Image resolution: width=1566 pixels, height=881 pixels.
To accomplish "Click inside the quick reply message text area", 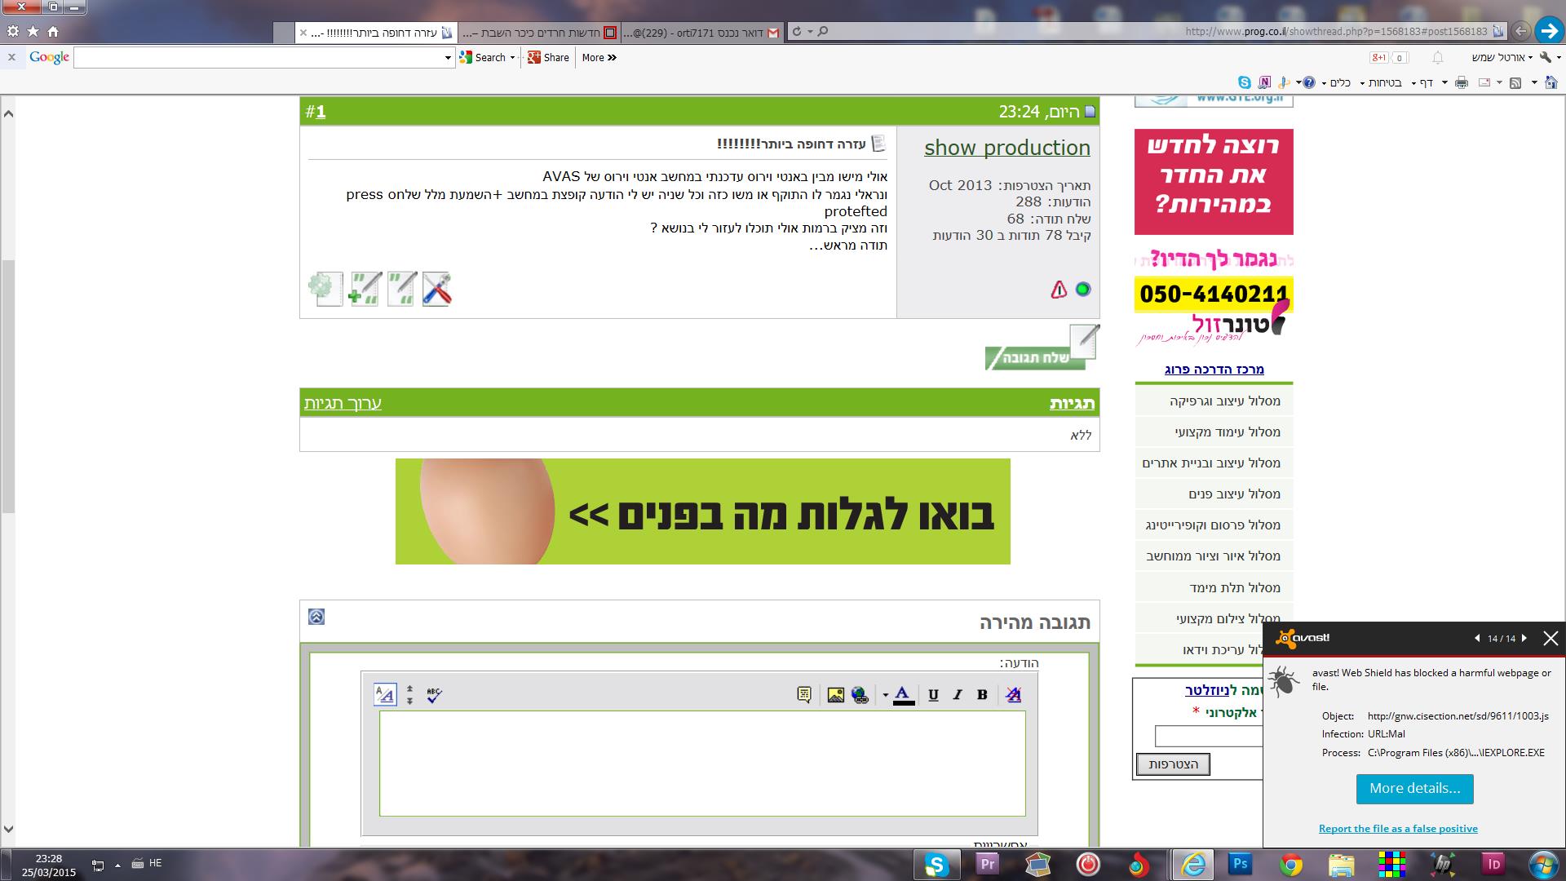I will click(701, 763).
